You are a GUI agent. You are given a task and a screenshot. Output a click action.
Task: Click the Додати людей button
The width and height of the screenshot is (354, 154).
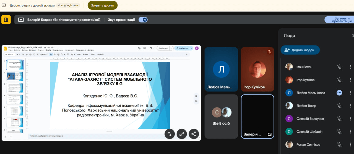pos(300,50)
